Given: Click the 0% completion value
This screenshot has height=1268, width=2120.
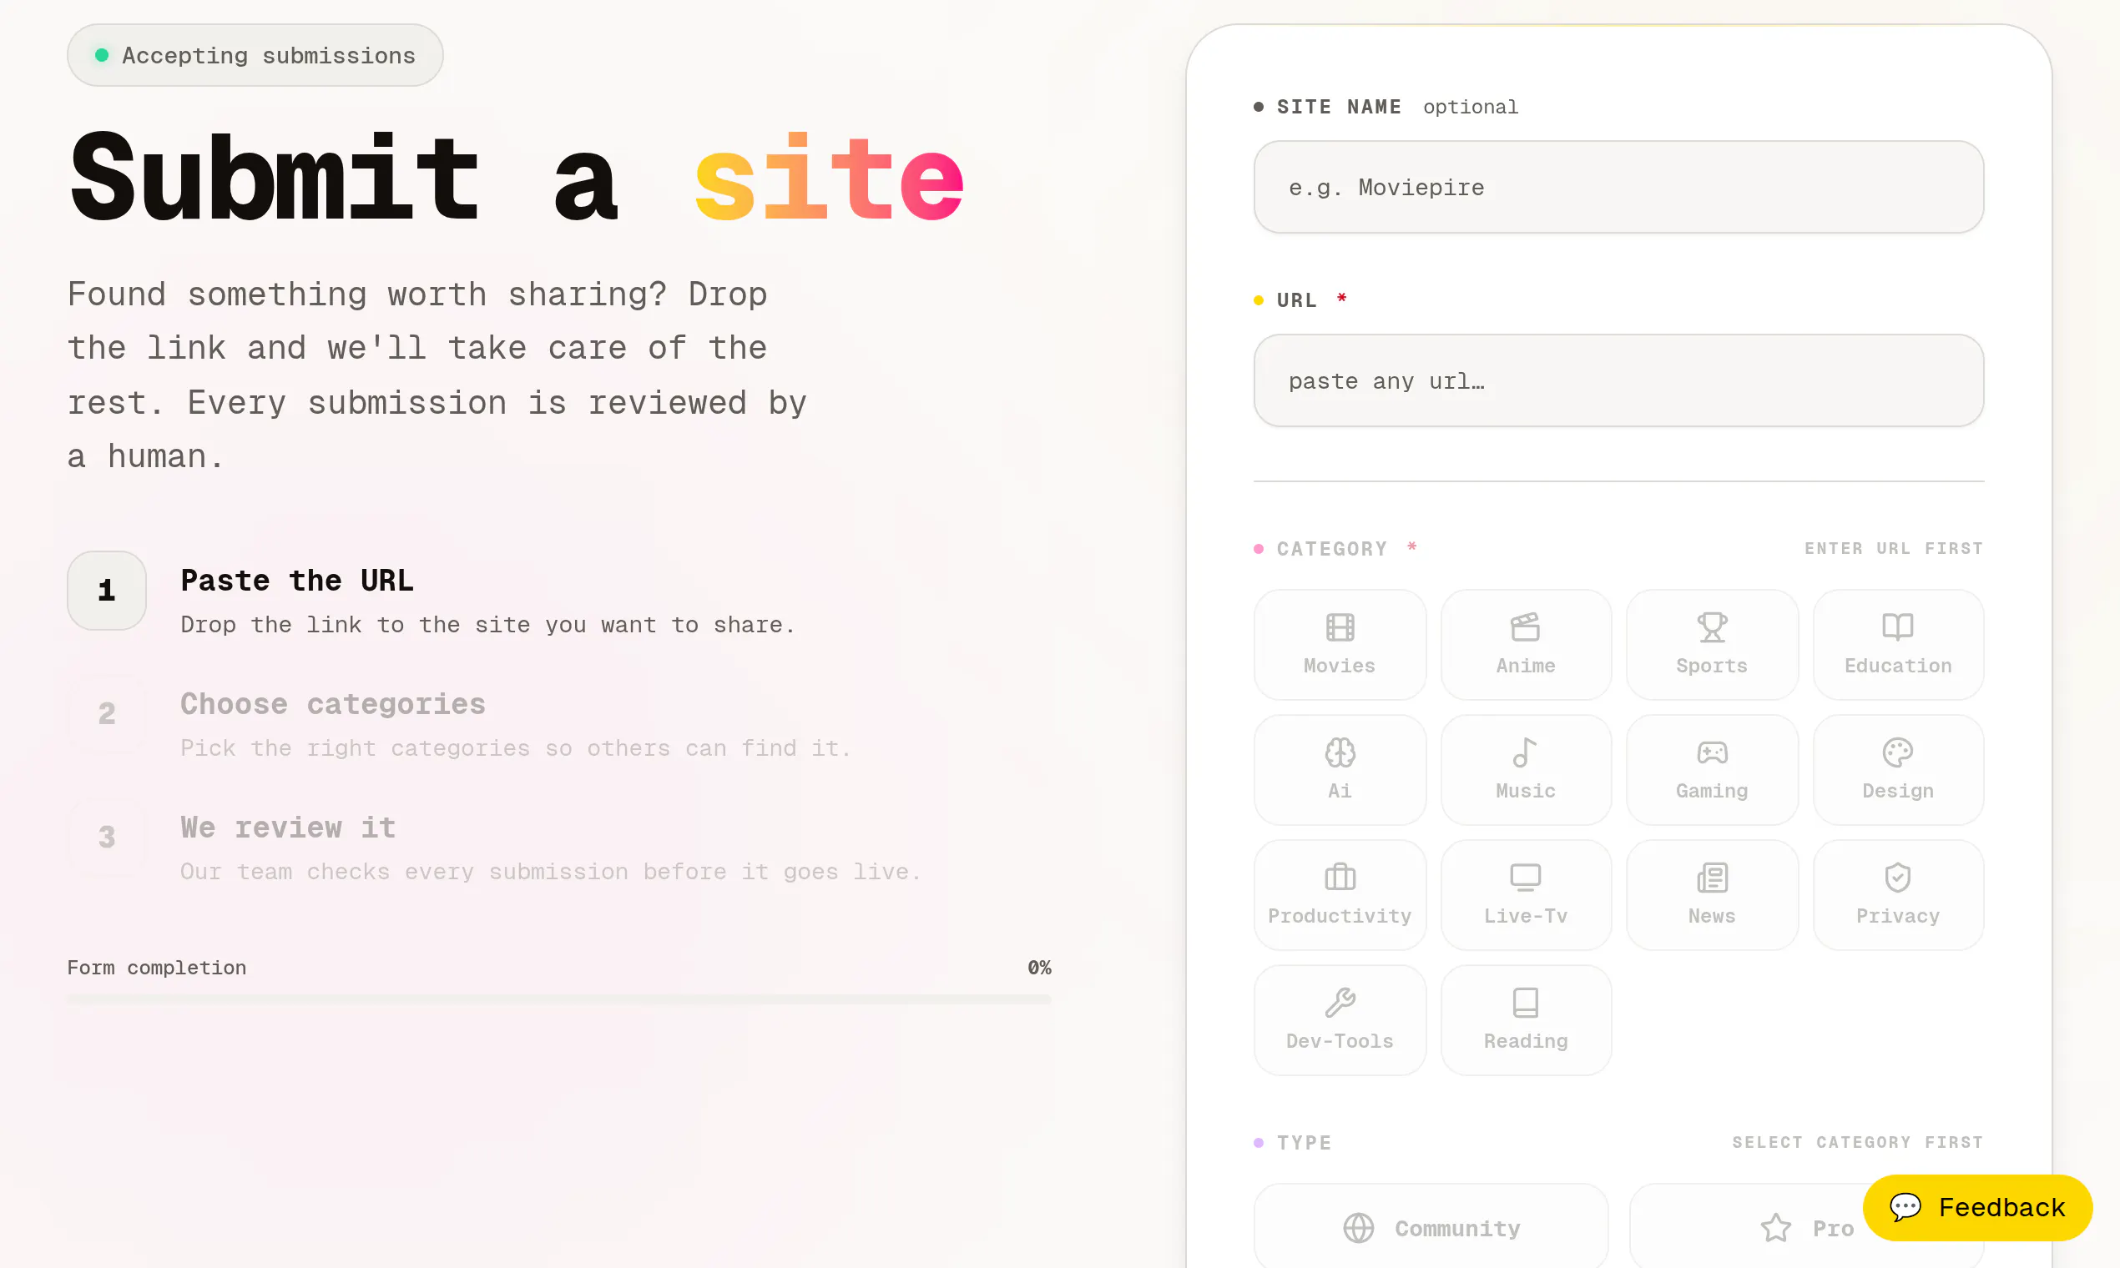Looking at the screenshot, I should 1039,967.
